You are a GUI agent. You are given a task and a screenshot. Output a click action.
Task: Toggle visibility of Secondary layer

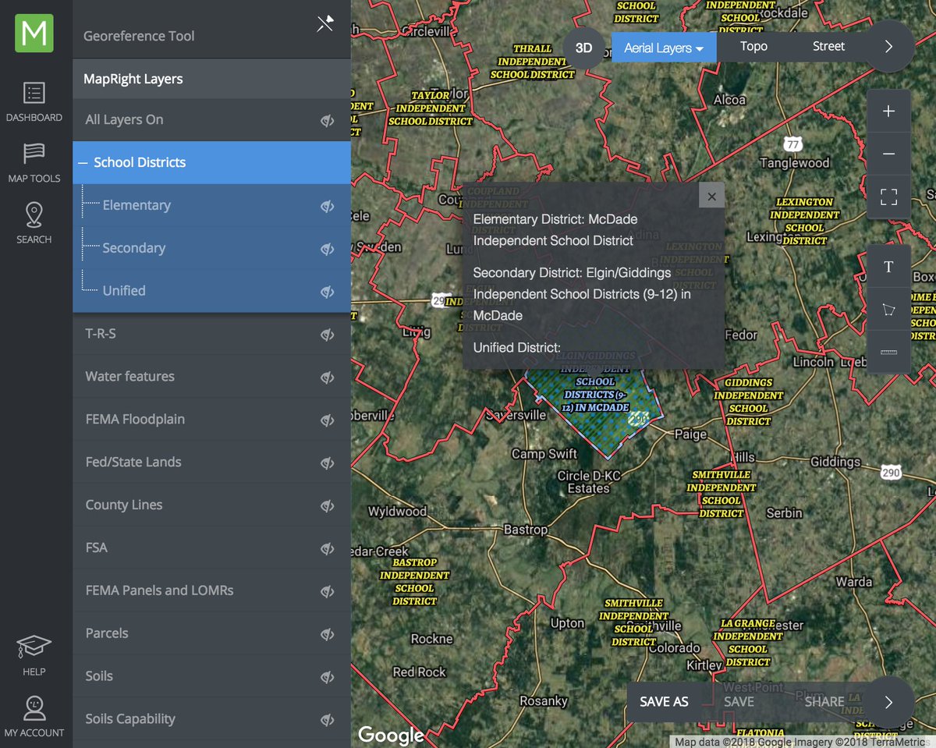[328, 249]
